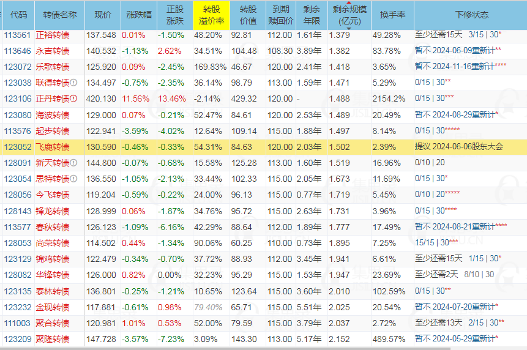Open the 华锋转债 bond link
Screen dimensions: 527x350
(x=53, y=275)
